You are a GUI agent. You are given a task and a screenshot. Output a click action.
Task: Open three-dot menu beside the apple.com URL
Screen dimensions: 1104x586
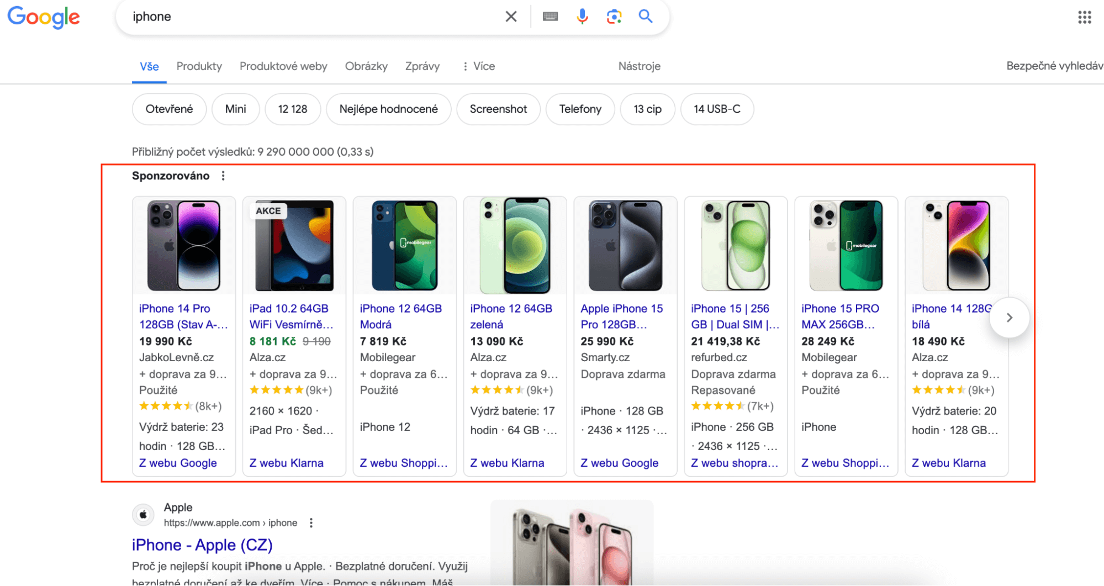311,522
